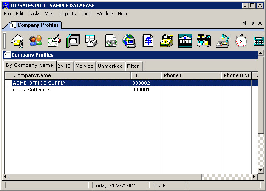Show the Marked tab
Image resolution: width=266 pixels, height=191 pixels.
click(85, 66)
